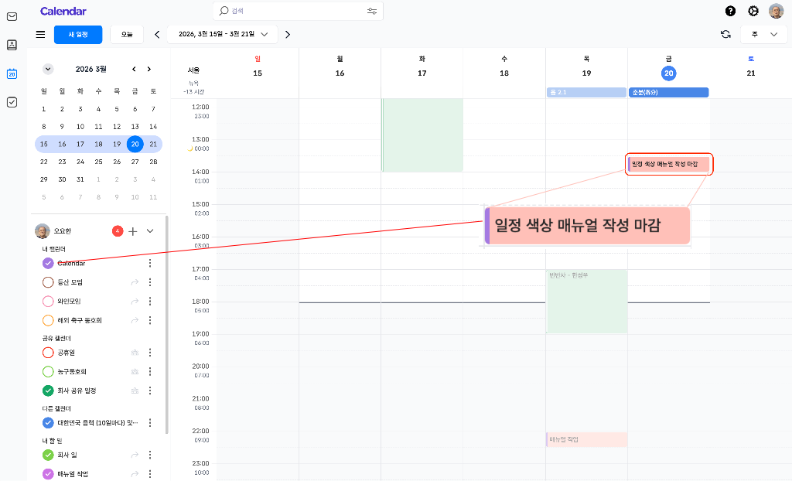Collapse the mini calendar with the chevron
This screenshot has width=792, height=481.
pos(48,69)
